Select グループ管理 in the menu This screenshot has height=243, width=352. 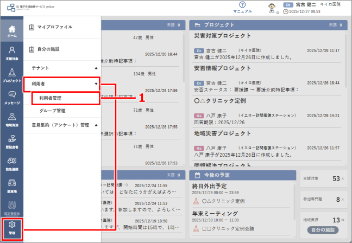pyautogui.click(x=53, y=111)
